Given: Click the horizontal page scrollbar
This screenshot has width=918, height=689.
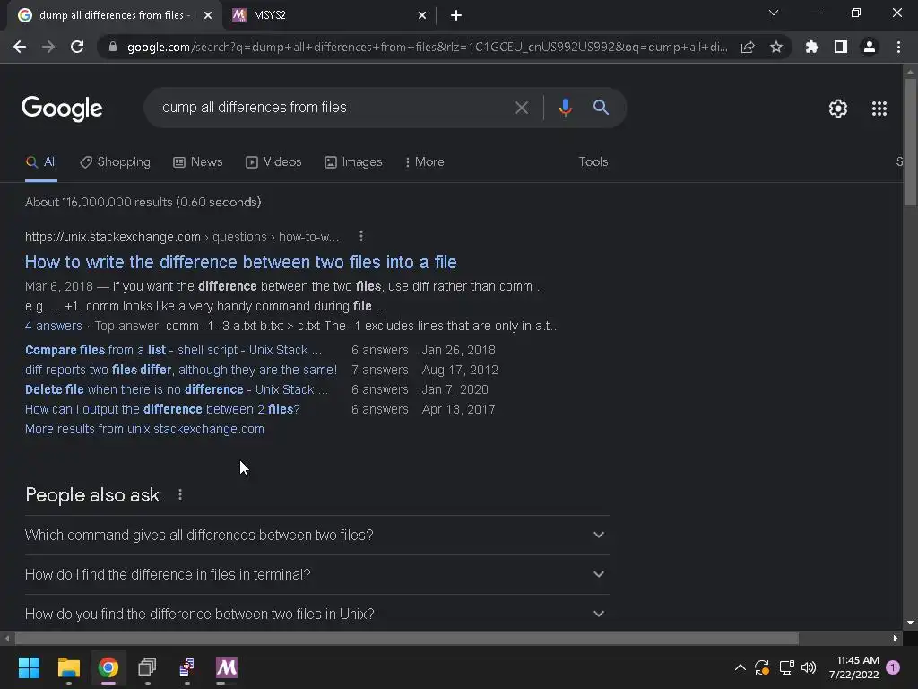Looking at the screenshot, I should (406, 638).
